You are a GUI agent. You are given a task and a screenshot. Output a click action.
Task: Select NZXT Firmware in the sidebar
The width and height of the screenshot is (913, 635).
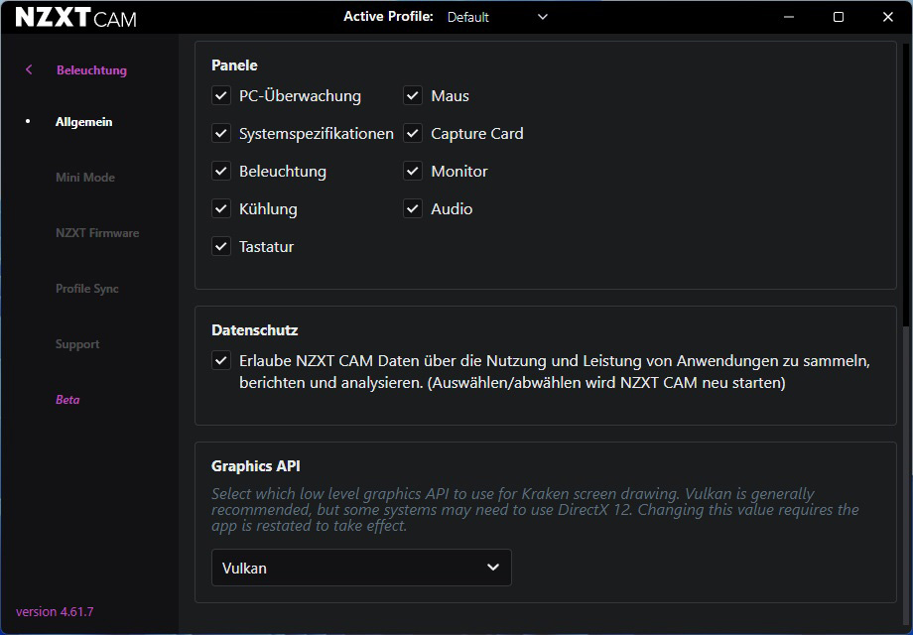click(97, 233)
